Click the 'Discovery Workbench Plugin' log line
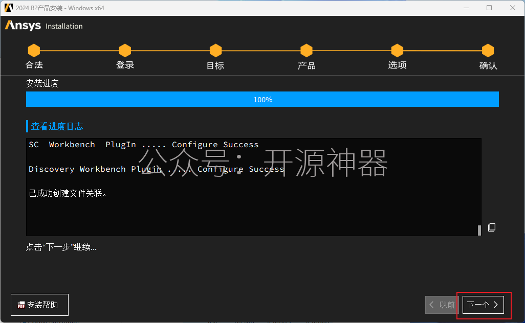525x323 pixels. pos(157,169)
